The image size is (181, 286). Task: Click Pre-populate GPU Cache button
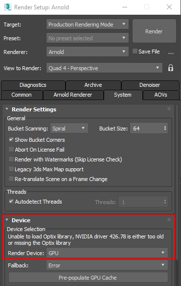(x=88, y=278)
